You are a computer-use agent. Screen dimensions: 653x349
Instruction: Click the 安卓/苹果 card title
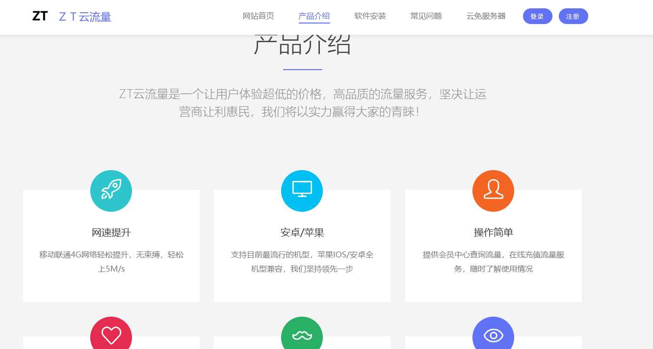click(302, 232)
